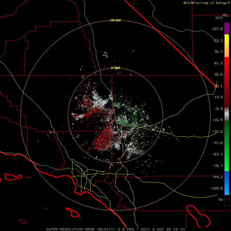Select the -63.1 scale value
The height and width of the screenshot is (231, 231).
[217, 154]
